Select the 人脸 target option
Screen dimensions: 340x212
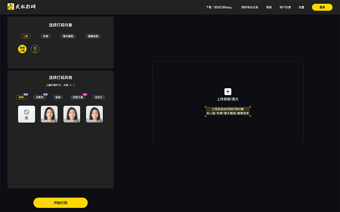pyautogui.click(x=26, y=36)
